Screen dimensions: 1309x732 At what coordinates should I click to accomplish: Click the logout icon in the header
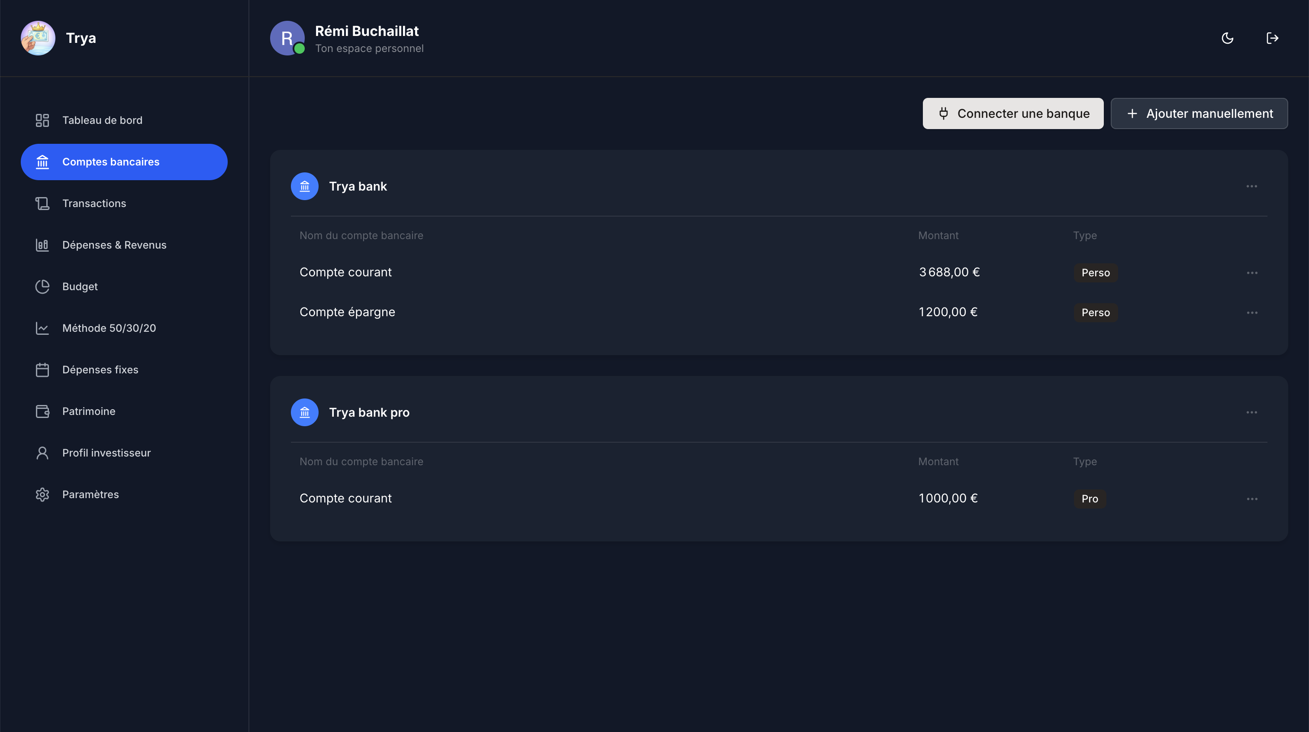coord(1272,38)
